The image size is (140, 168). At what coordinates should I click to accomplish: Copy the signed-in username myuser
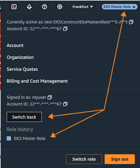click(50, 97)
